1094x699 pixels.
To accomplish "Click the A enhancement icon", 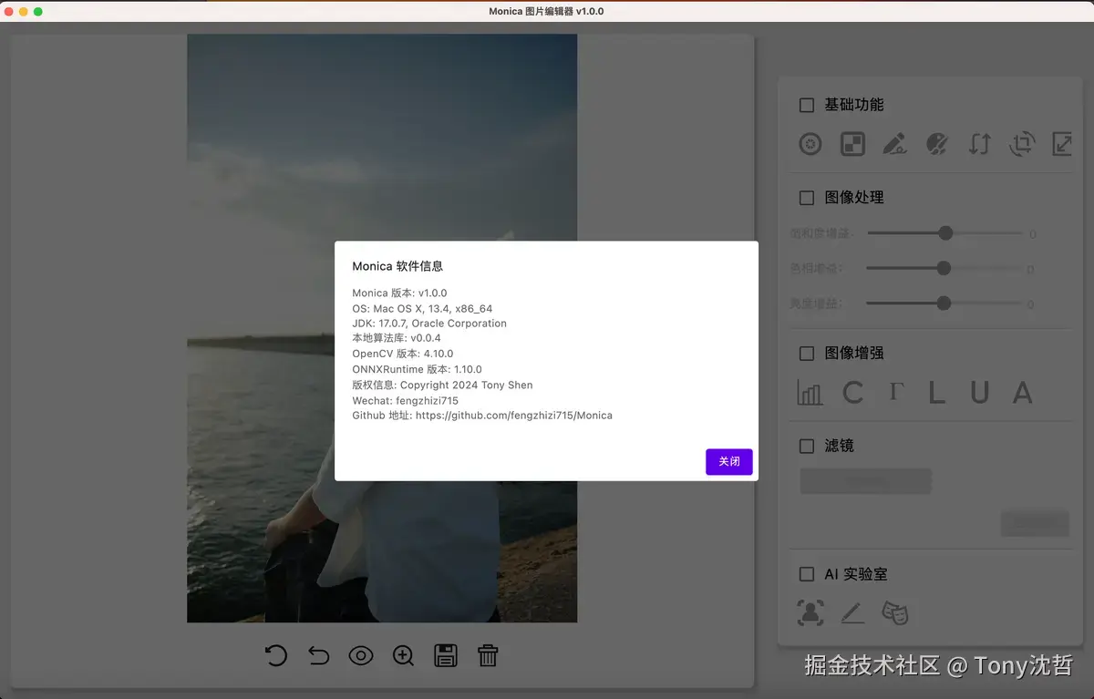I will (x=1022, y=393).
